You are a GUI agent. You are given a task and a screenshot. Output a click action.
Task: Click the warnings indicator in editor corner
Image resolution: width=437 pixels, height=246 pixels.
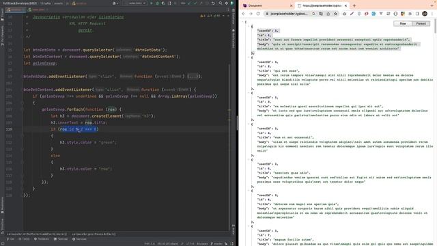coord(210,16)
